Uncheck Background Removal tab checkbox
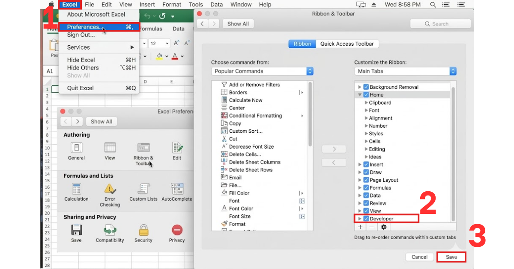Image resolution: width=514 pixels, height=269 pixels. pos(366,87)
